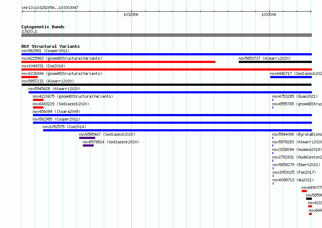Open the nsv5658279 (Ebert2021) variant label
The image size is (322, 228).
[x=296, y=165]
